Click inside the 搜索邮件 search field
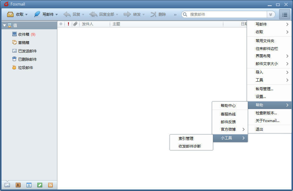Image resolution: width=293 pixels, height=191 pixels. coord(216,14)
